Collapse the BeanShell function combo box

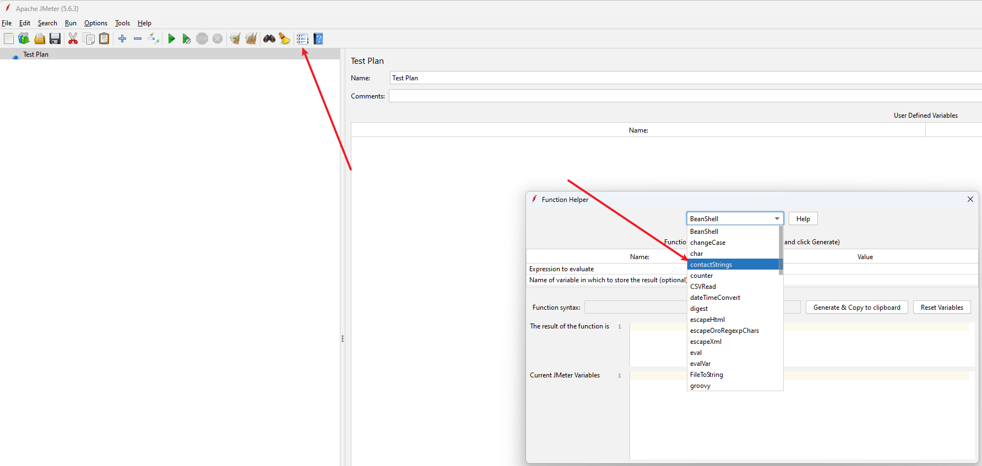point(777,219)
